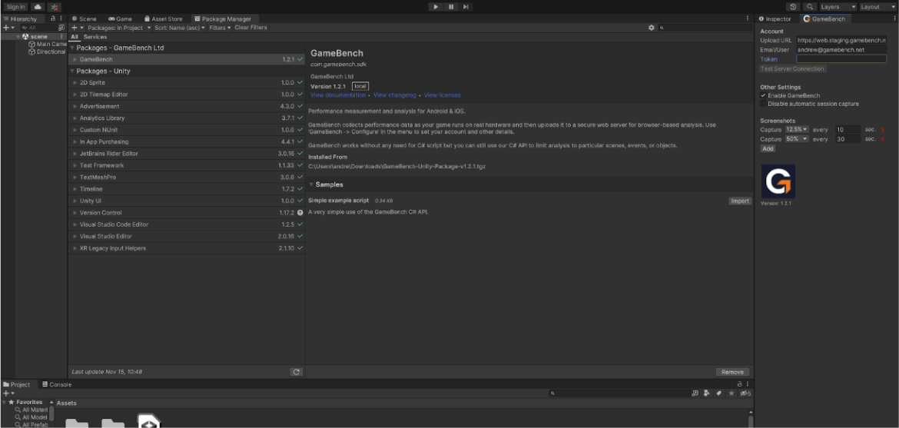Image resolution: width=899 pixels, height=428 pixels.
Task: Open Hierarchy panel three-dot options menu
Action: pyautogui.click(x=61, y=18)
